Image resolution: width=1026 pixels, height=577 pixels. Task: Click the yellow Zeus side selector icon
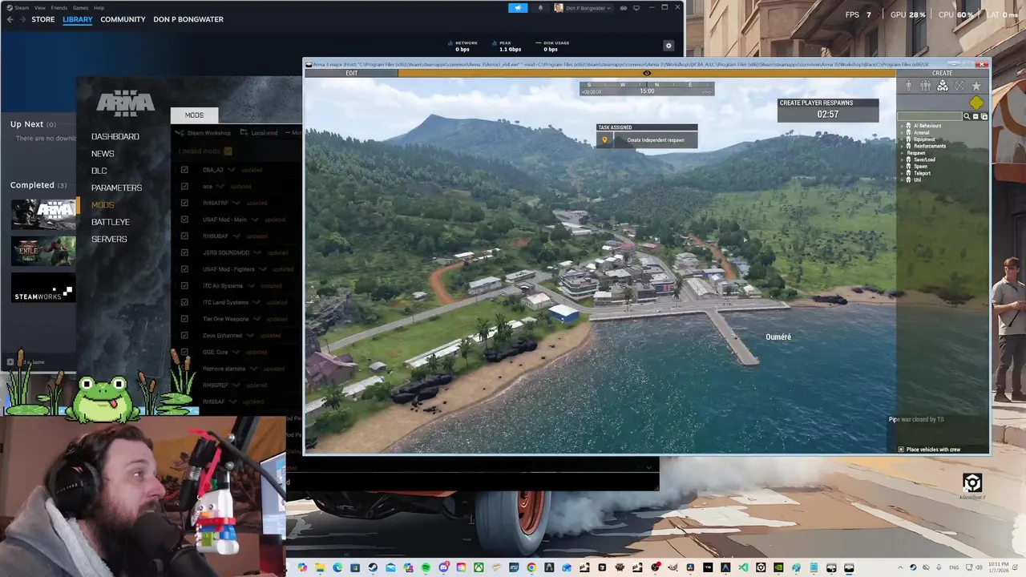[976, 103]
